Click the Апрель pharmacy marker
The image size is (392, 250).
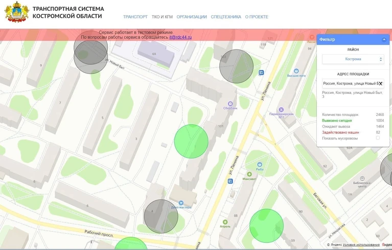(225, 222)
